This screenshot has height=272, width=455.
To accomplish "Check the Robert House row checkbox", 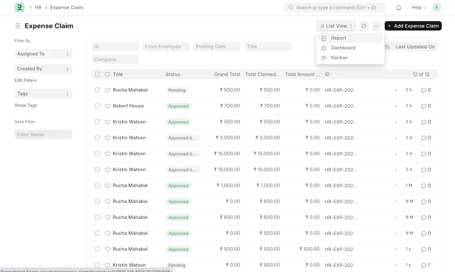I will coord(97,106).
